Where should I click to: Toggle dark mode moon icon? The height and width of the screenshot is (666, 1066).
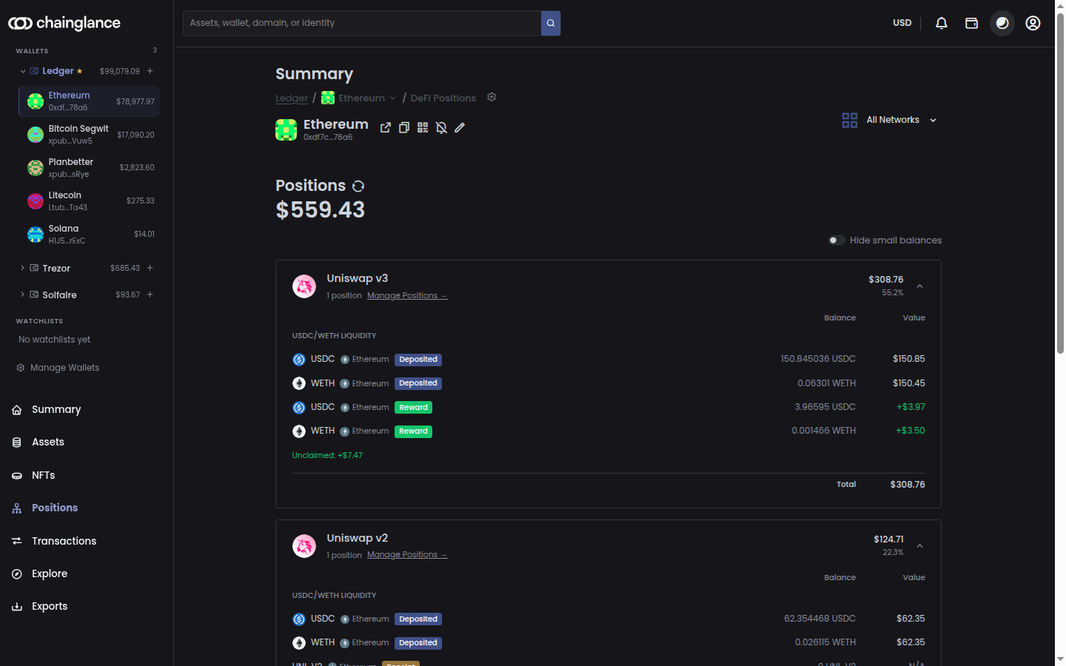(1002, 23)
